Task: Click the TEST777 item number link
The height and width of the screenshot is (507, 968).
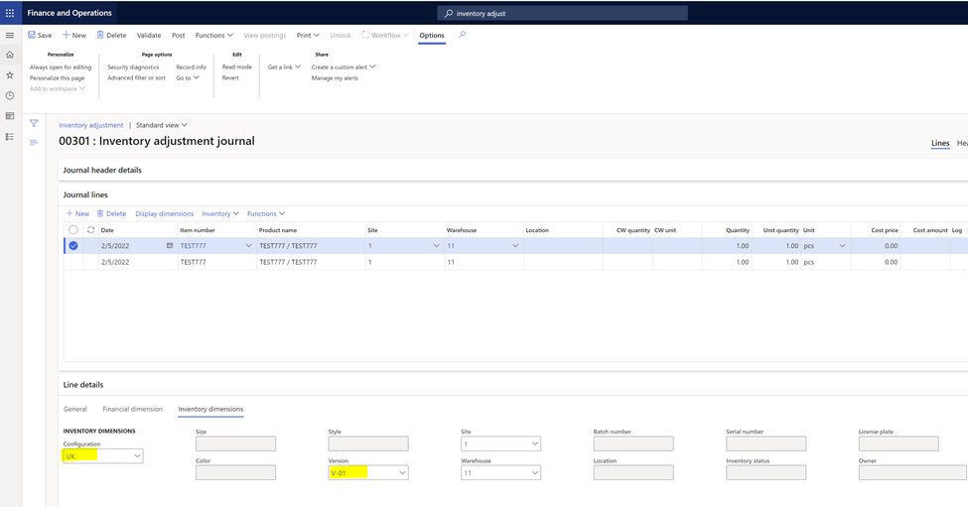Action: coord(194,245)
